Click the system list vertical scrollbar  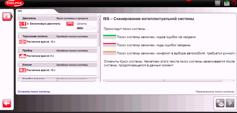click(x=98, y=32)
